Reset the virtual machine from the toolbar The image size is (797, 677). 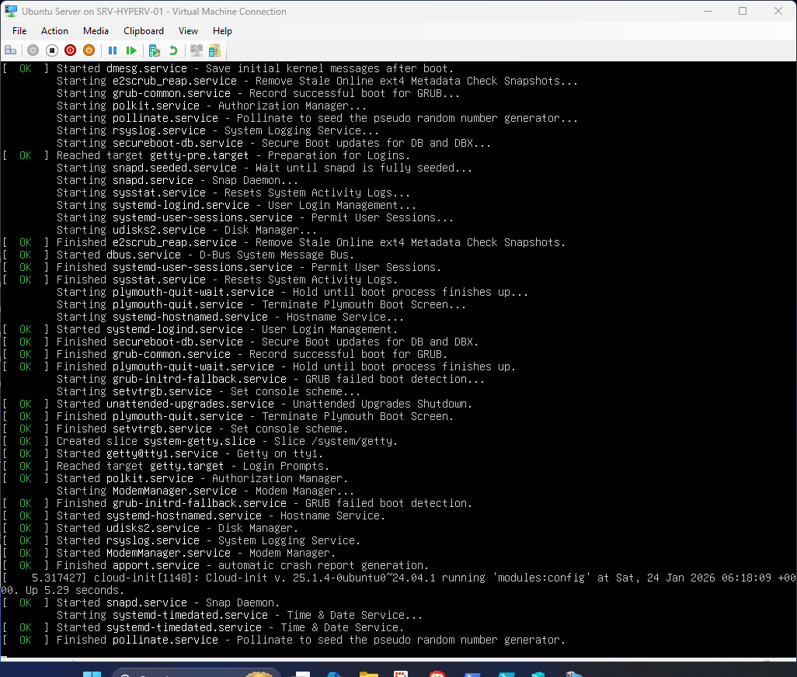(132, 50)
